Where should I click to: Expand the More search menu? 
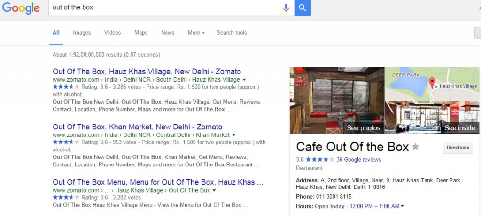pyautogui.click(x=196, y=33)
